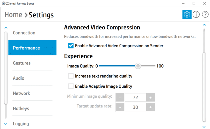Open the Help question mark icon
This screenshot has width=210, height=129.
(205, 14)
